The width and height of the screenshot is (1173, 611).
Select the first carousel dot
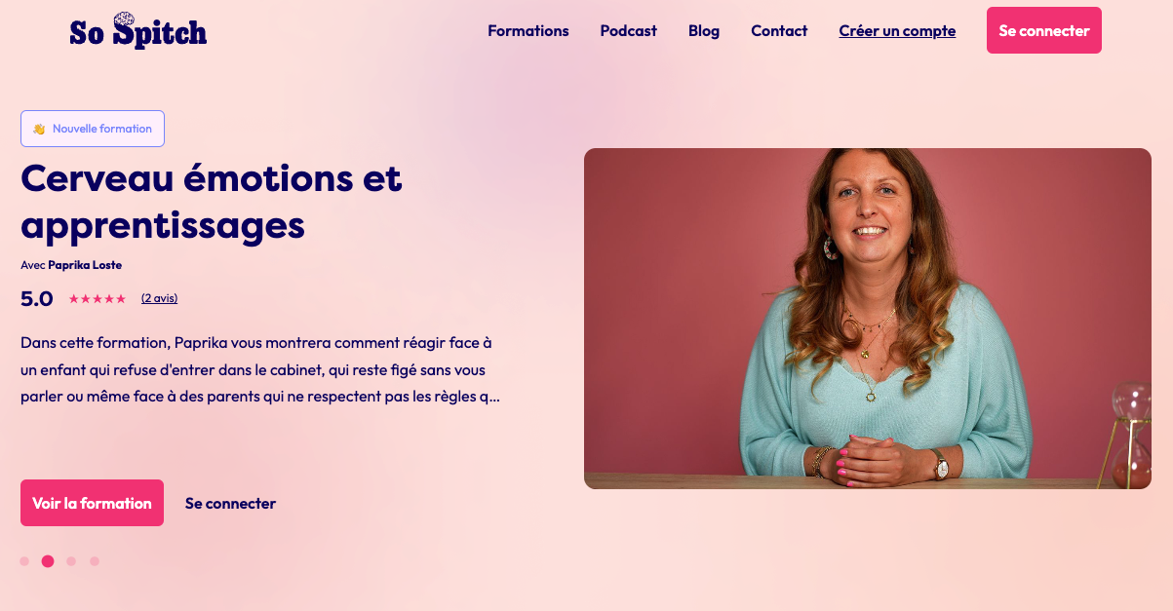pyautogui.click(x=24, y=561)
